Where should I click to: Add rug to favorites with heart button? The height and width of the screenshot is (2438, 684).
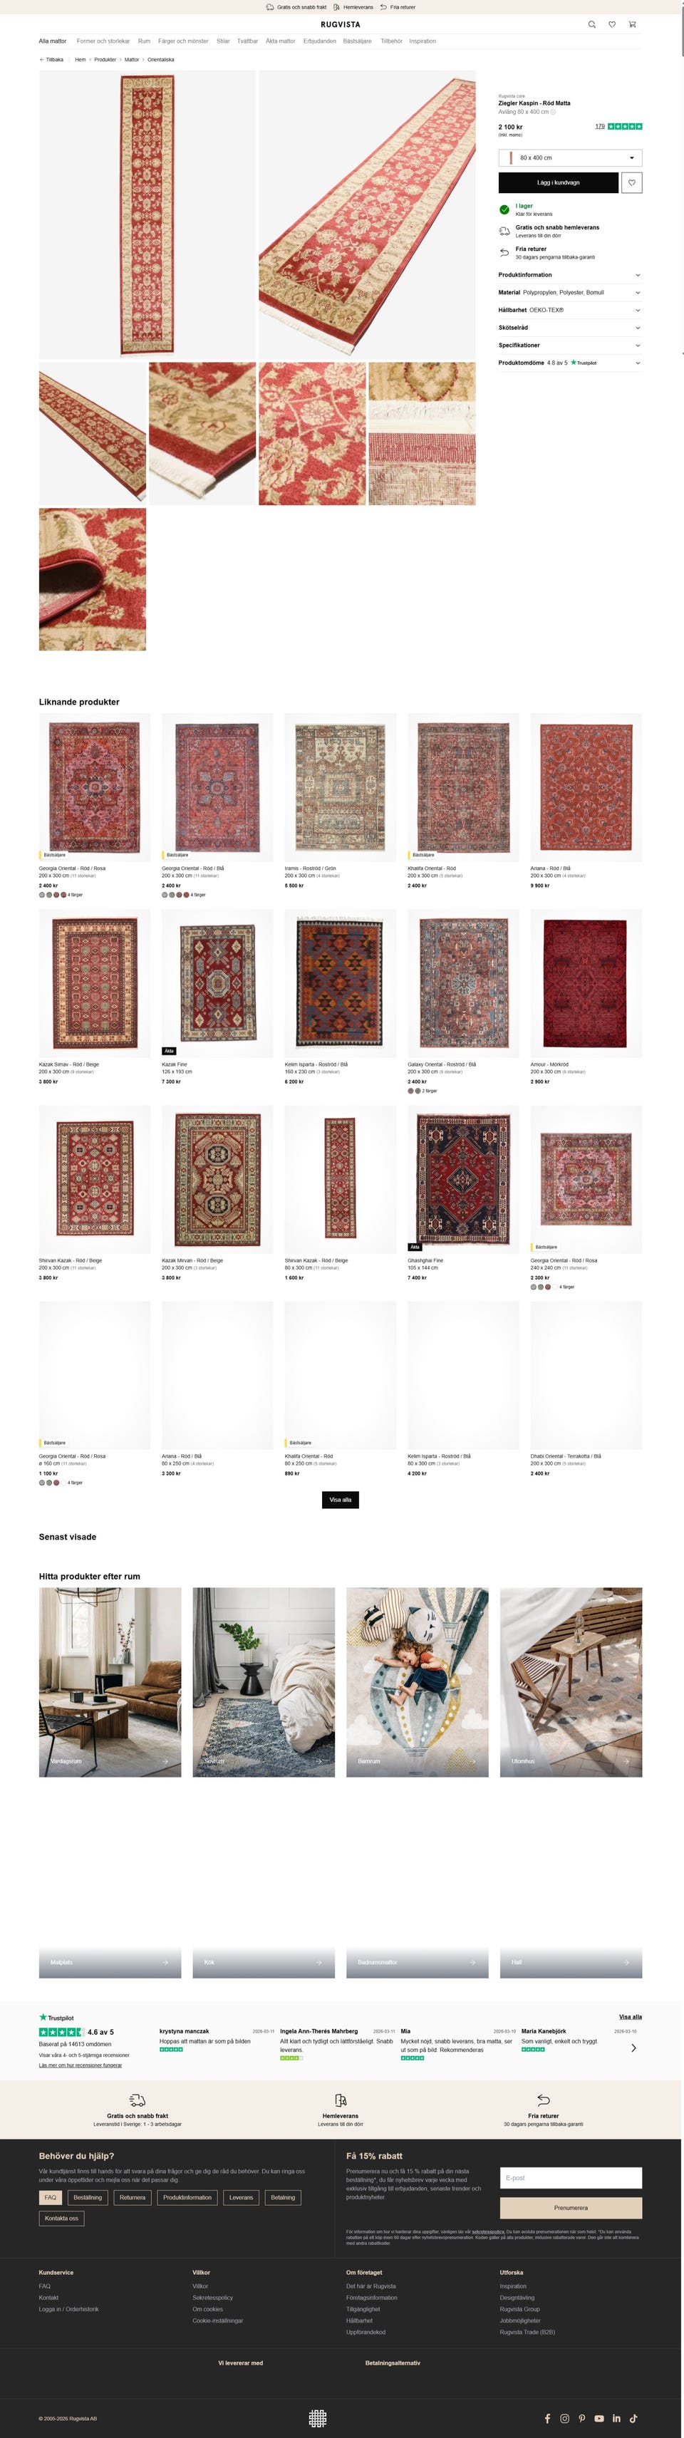(632, 182)
